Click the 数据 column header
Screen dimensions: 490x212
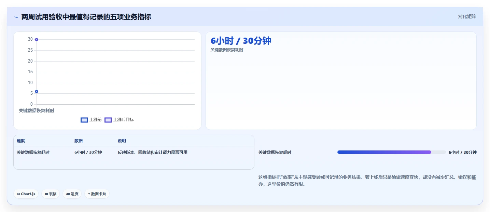point(79,141)
